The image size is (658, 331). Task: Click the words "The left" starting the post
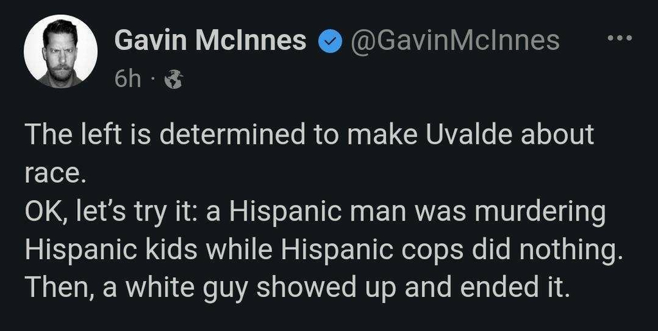coord(65,135)
